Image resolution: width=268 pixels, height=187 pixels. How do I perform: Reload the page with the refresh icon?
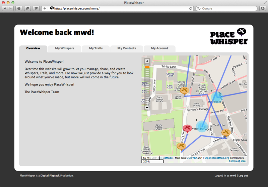coord(190,8)
